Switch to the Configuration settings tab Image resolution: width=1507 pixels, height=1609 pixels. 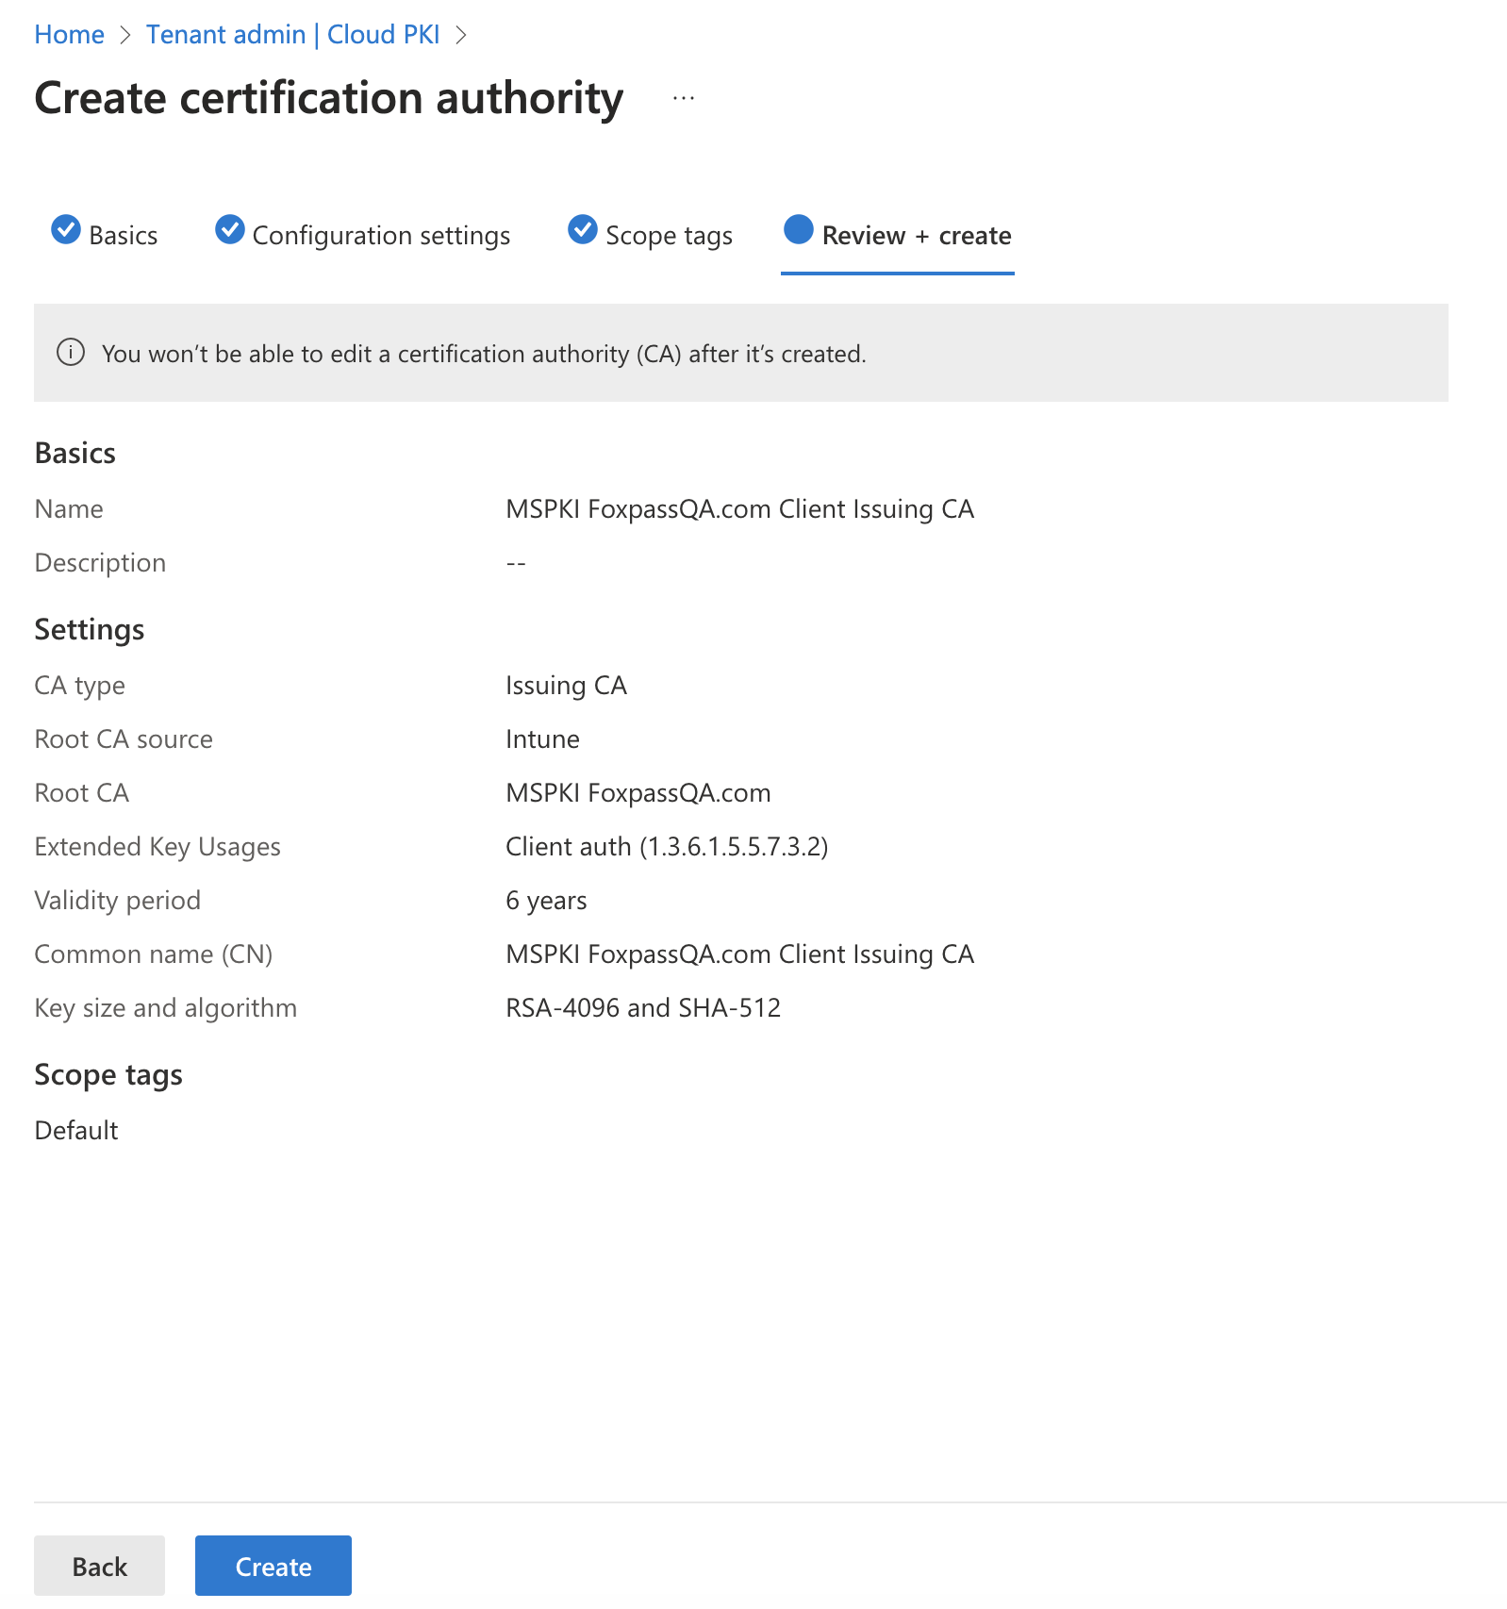click(x=363, y=235)
